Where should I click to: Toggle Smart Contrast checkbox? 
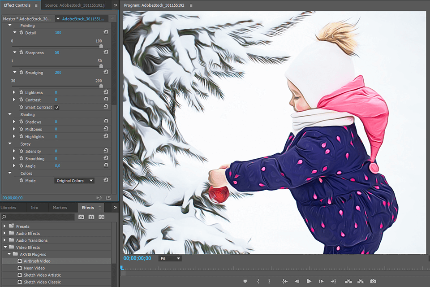click(57, 108)
